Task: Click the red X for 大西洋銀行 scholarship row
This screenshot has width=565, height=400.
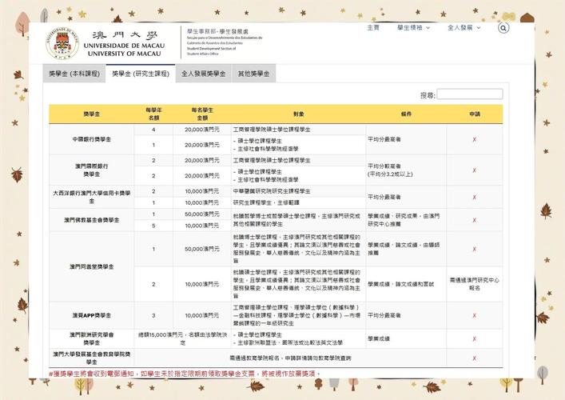Action: tap(475, 197)
